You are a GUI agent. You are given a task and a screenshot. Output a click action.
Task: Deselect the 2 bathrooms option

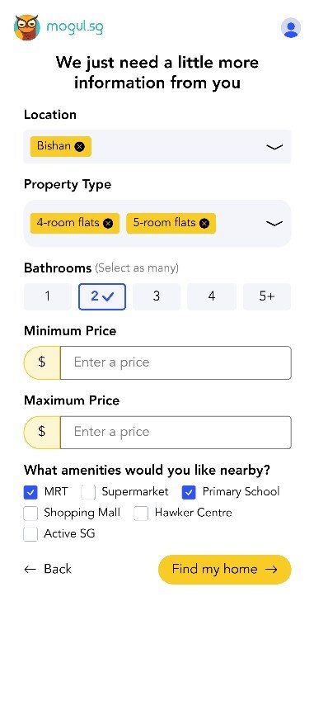pyautogui.click(x=102, y=296)
